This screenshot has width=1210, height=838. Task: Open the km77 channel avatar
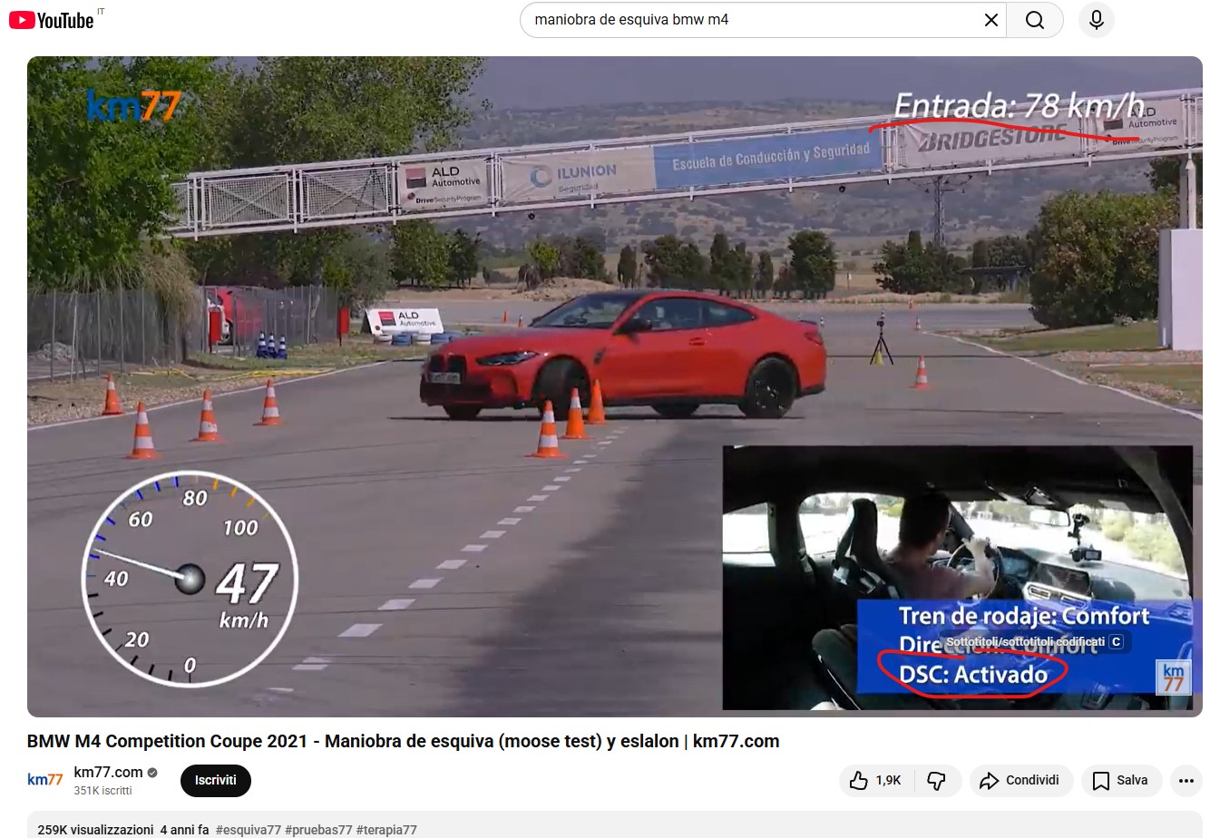(x=44, y=780)
